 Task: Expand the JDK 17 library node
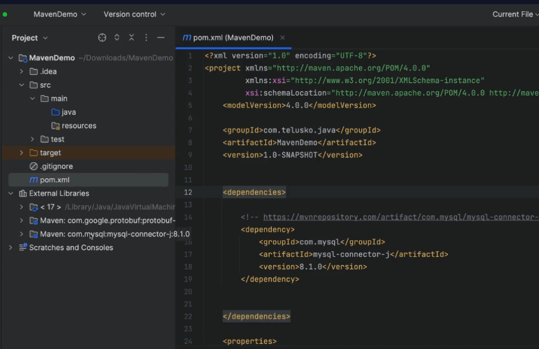(21, 207)
